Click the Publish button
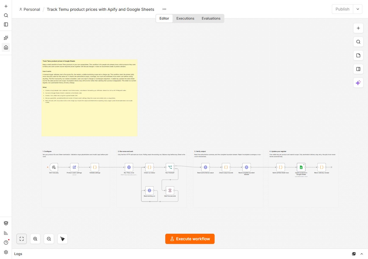 pos(342,9)
